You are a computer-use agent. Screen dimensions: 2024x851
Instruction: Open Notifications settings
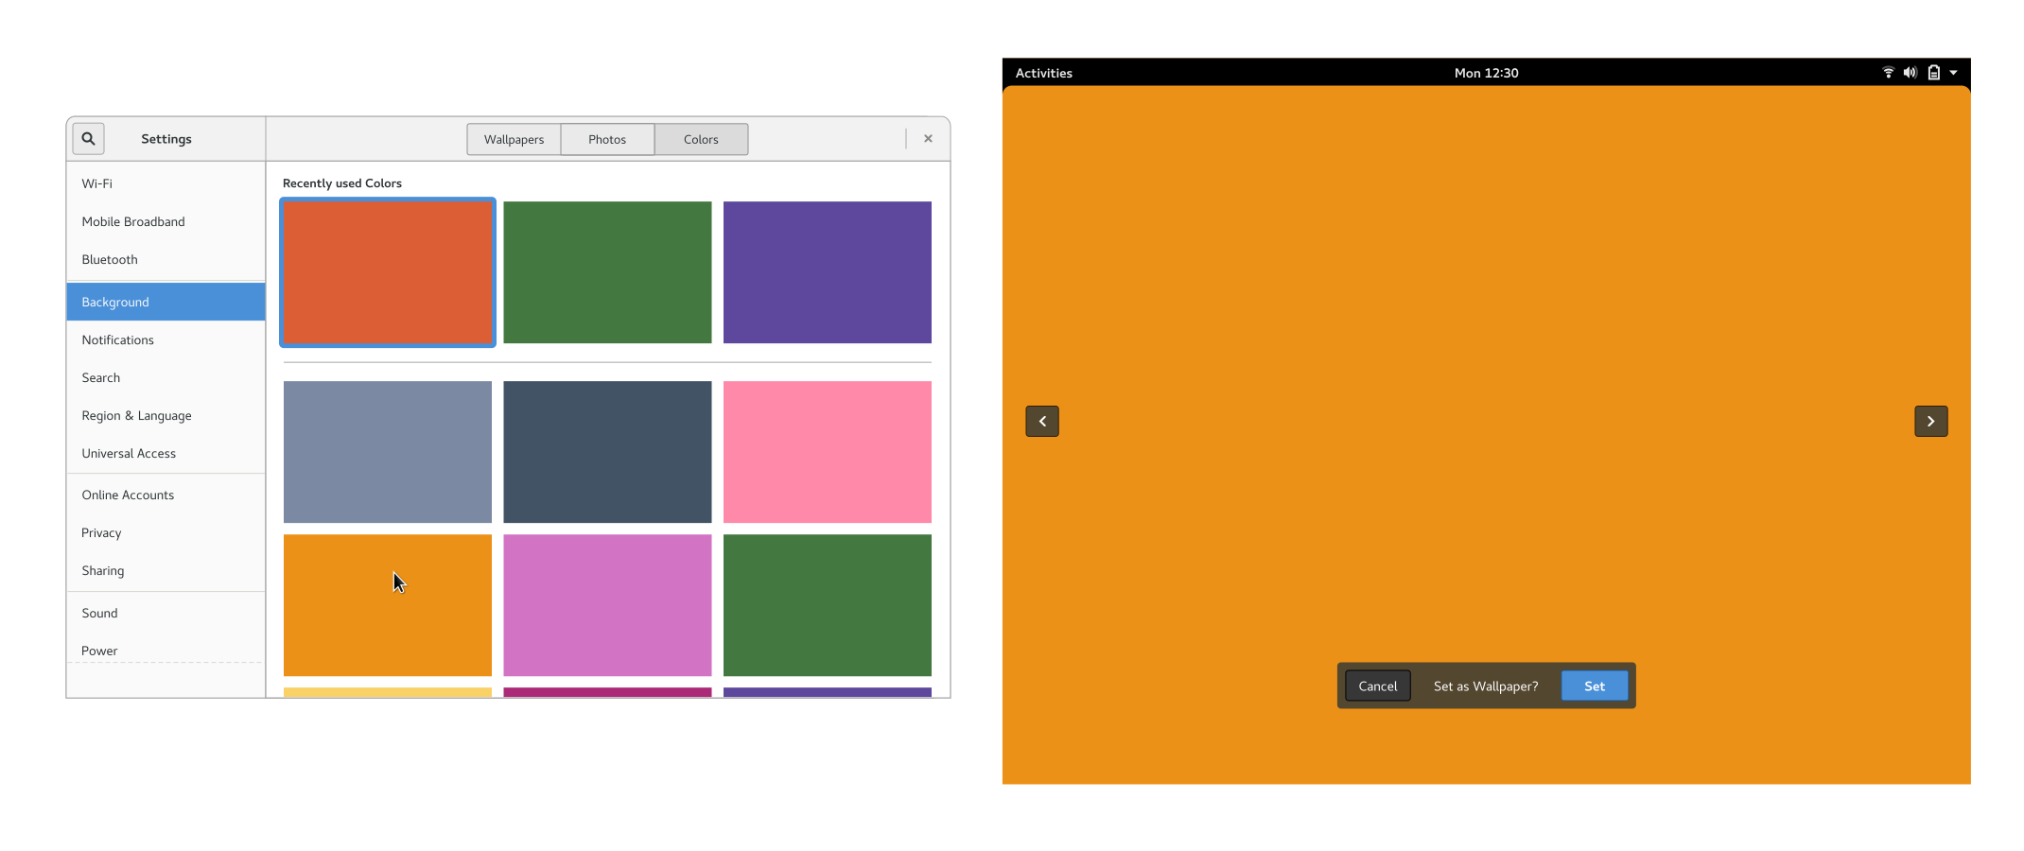click(x=166, y=339)
